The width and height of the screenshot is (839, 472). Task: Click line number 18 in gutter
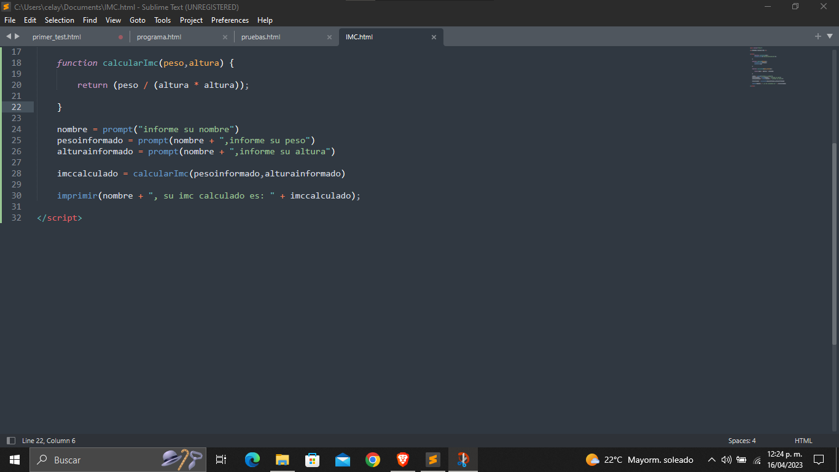(x=16, y=63)
